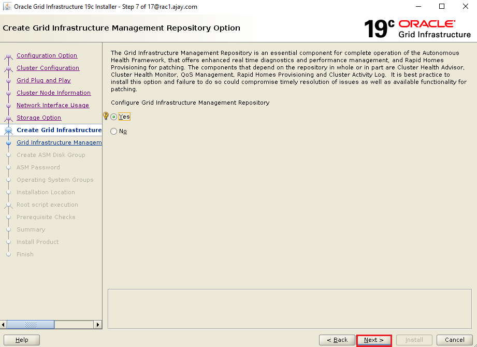Click the Create ASM Disk Group step
The width and height of the screenshot is (477, 347).
(x=51, y=155)
